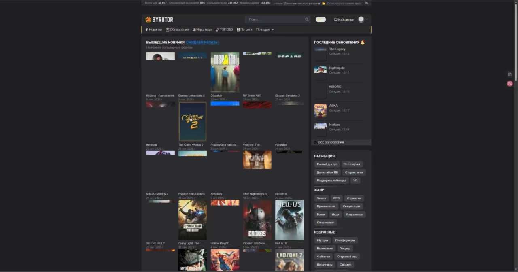Click the Syberia - Remastered title
The image size is (518, 272).
click(x=160, y=96)
